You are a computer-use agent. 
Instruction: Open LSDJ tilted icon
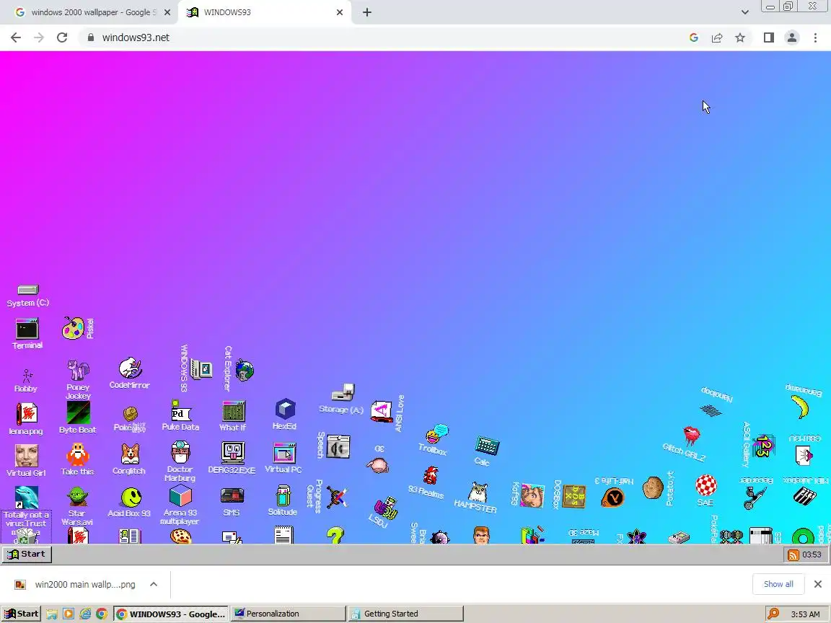(386, 508)
